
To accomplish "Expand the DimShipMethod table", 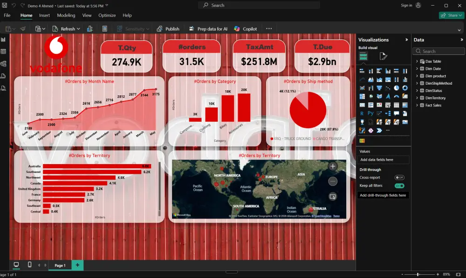I will (417, 83).
